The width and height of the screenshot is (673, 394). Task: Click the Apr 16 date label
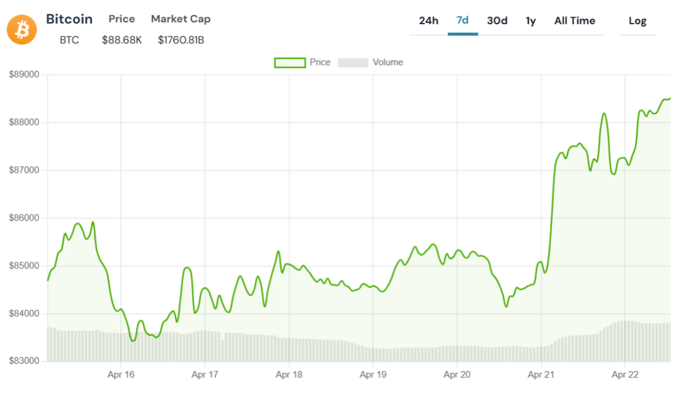tap(121, 375)
